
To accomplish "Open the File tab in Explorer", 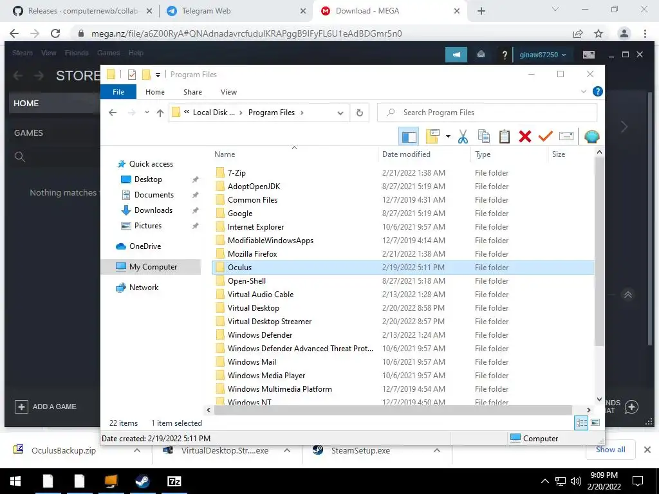I will (x=118, y=92).
